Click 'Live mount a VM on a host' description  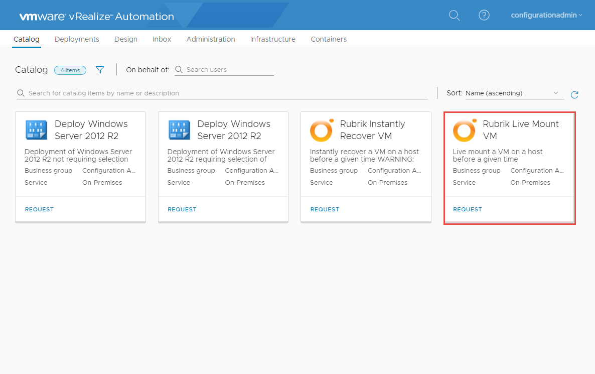coord(498,155)
